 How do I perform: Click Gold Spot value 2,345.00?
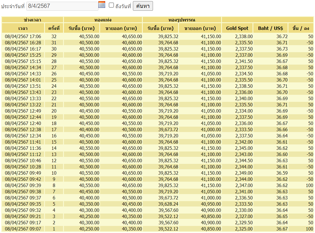click(x=244, y=148)
